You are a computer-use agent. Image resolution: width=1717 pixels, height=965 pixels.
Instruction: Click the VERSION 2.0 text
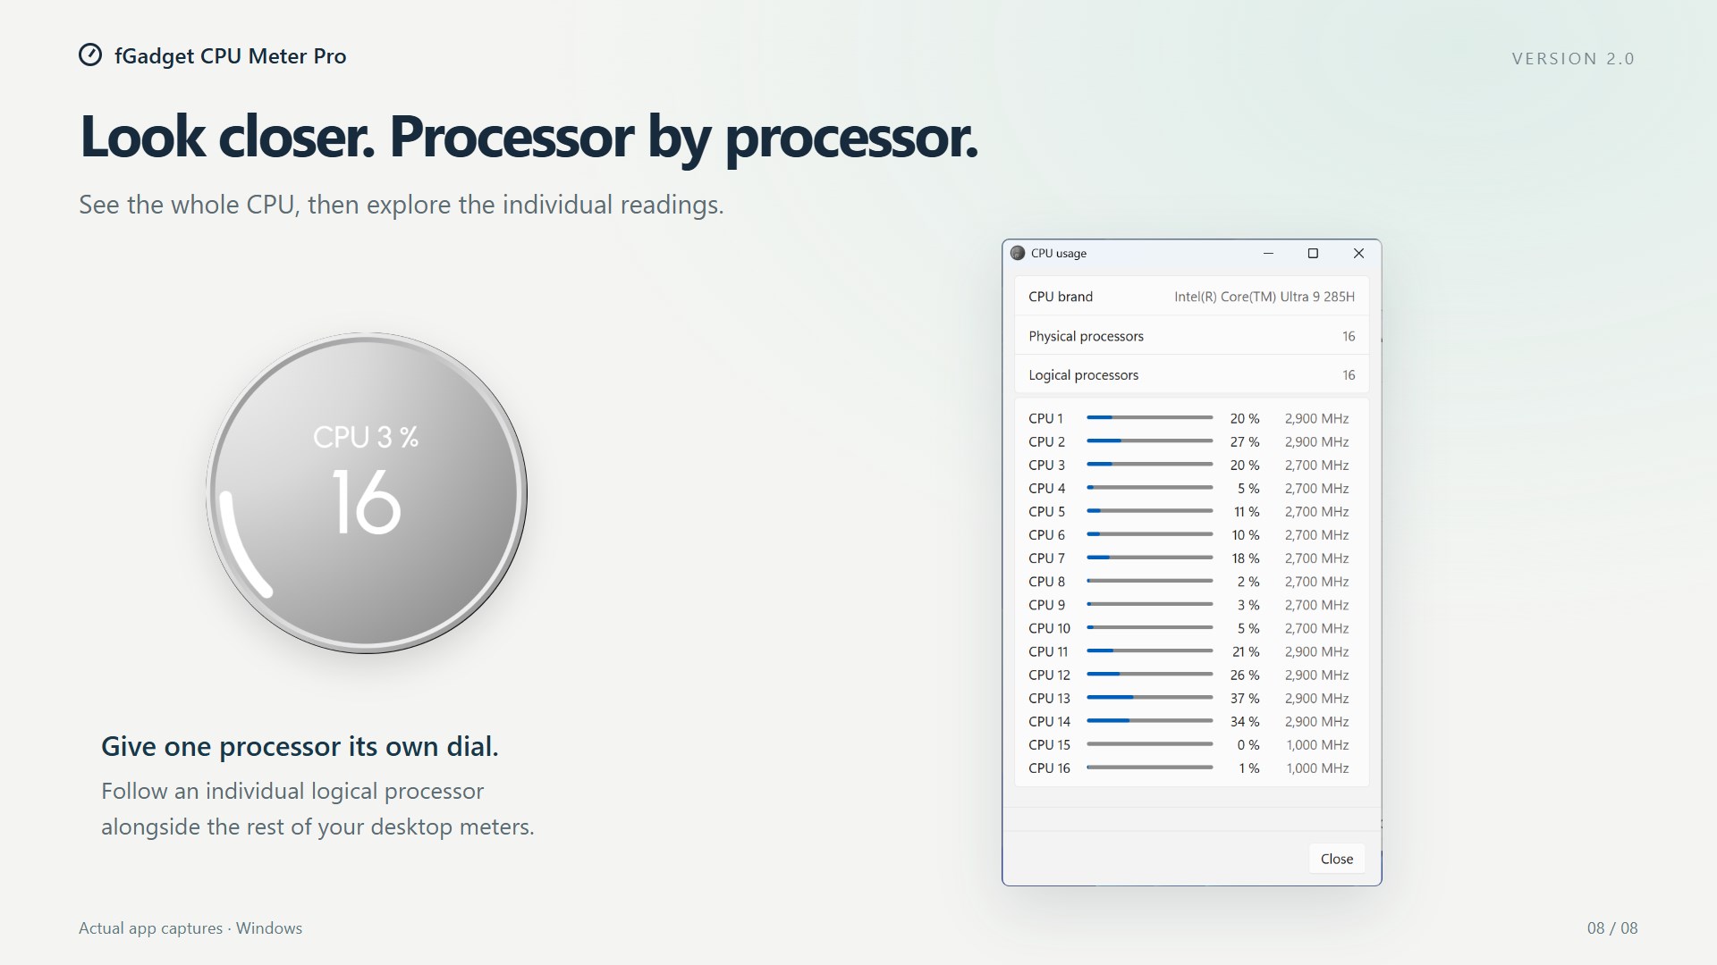(1573, 59)
